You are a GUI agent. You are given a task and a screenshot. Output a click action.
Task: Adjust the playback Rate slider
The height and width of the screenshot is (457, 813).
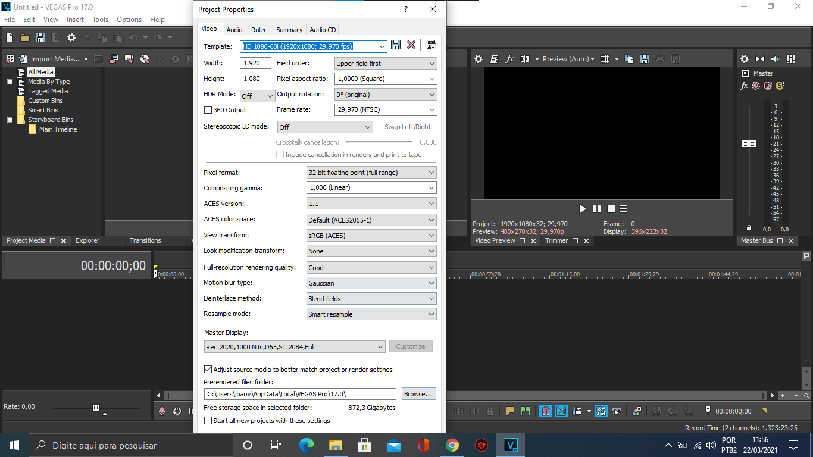pyautogui.click(x=96, y=408)
